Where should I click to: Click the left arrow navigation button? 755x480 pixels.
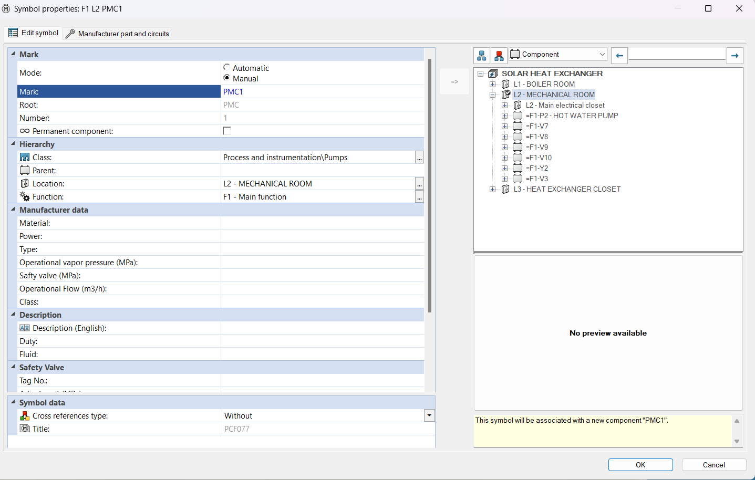tap(619, 55)
